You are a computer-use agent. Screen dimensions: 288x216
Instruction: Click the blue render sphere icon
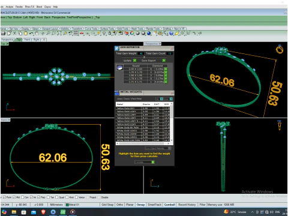coord(149,34)
